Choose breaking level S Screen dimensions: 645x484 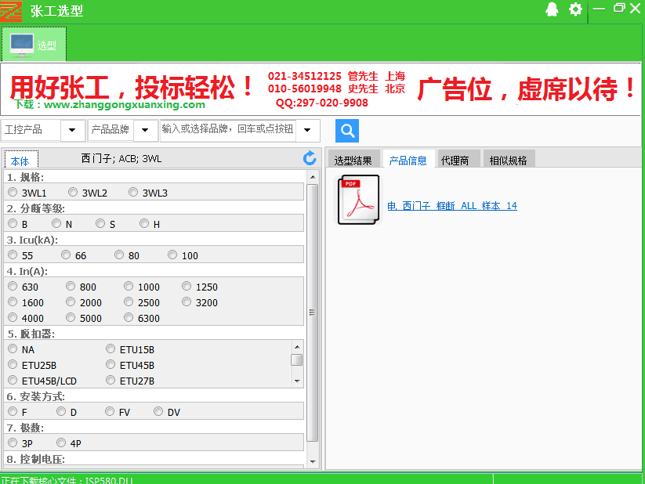click(100, 223)
